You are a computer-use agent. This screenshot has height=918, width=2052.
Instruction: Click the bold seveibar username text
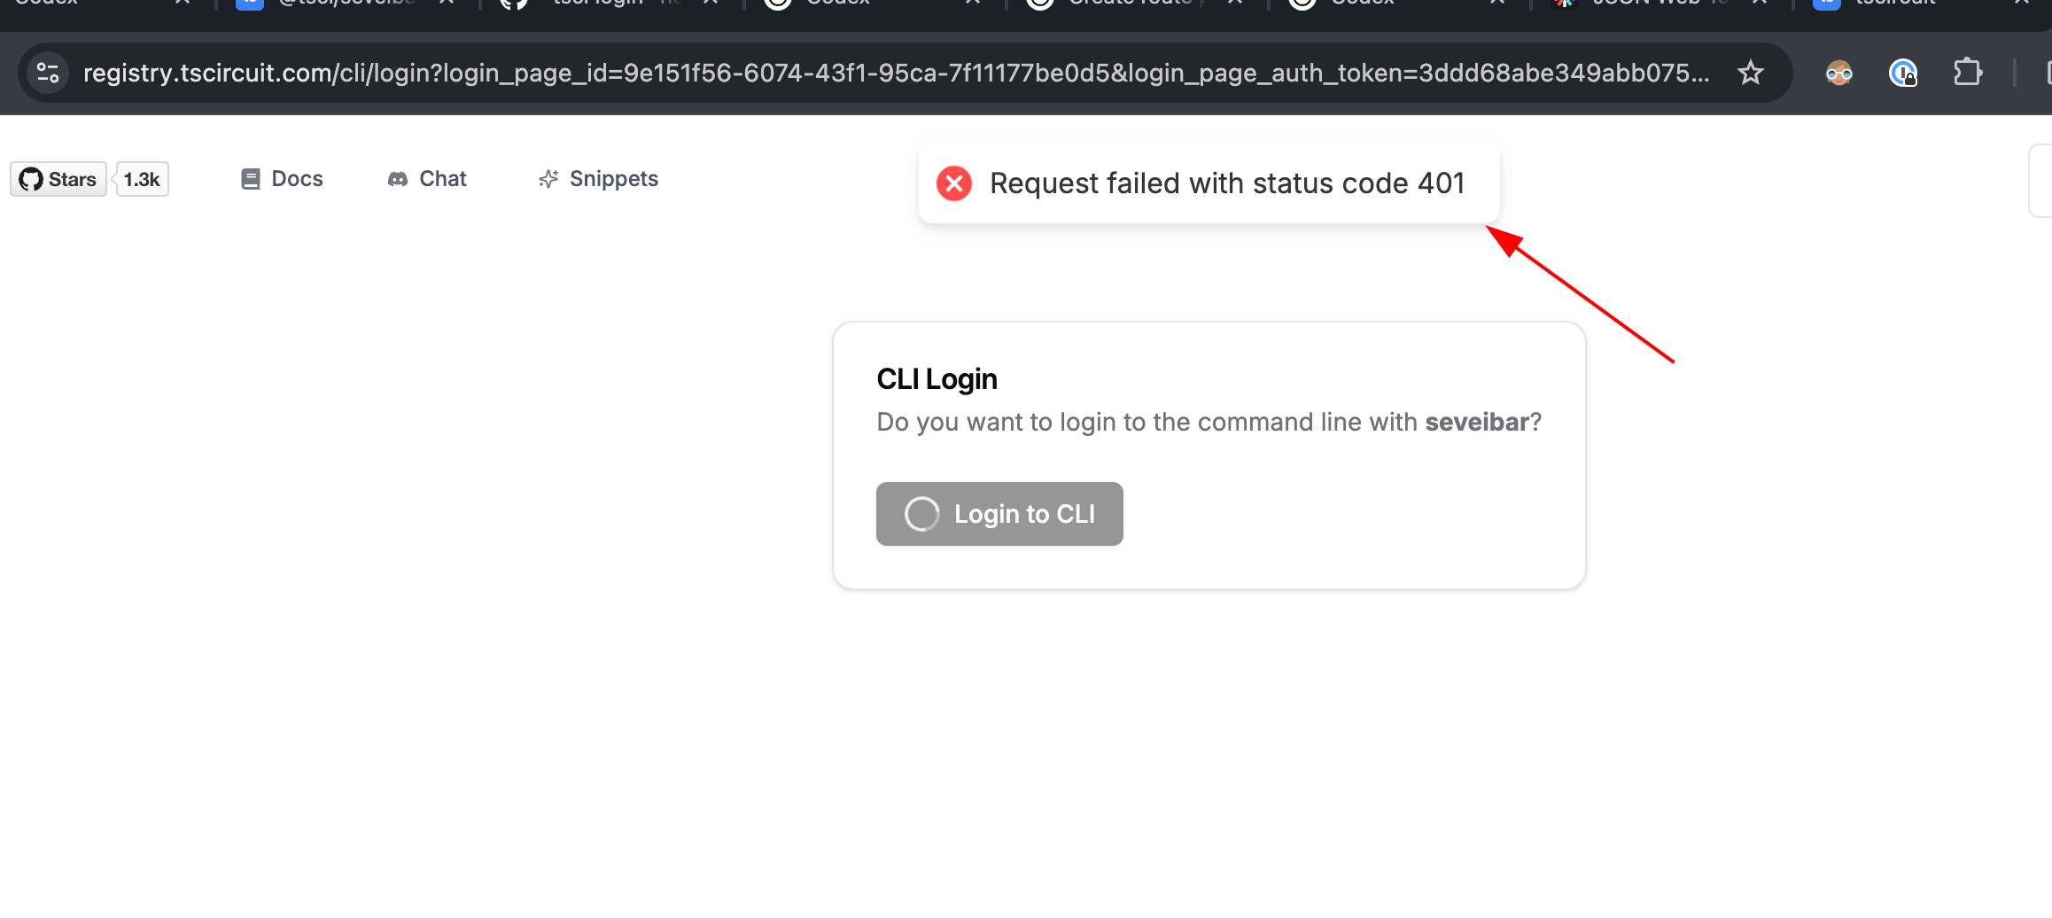tap(1476, 422)
